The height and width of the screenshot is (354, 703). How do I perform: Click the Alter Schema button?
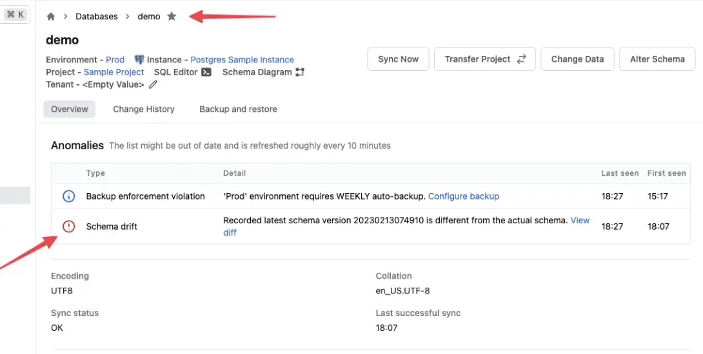657,59
